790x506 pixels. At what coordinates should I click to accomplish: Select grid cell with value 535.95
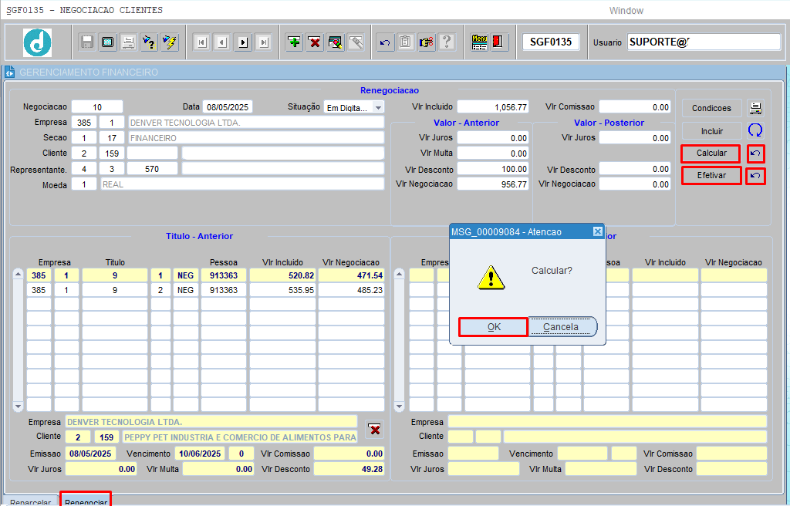282,290
